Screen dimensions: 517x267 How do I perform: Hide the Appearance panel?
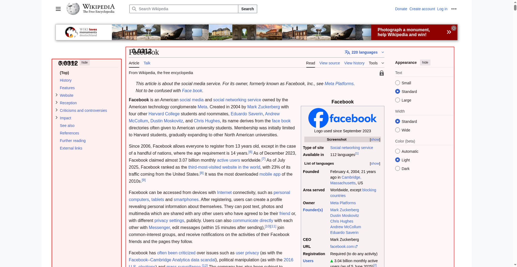(425, 62)
